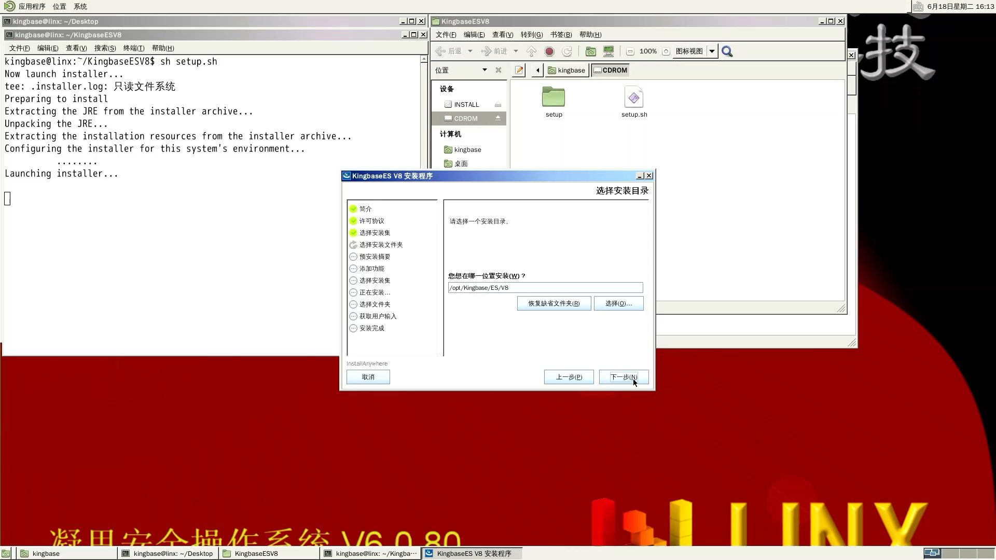The width and height of the screenshot is (996, 560).
Task: Click 下一步(N) button in installer
Action: (624, 377)
